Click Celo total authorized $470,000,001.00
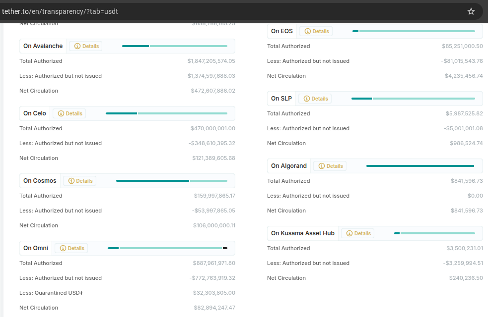The height and width of the screenshot is (317, 488). tap(212, 129)
